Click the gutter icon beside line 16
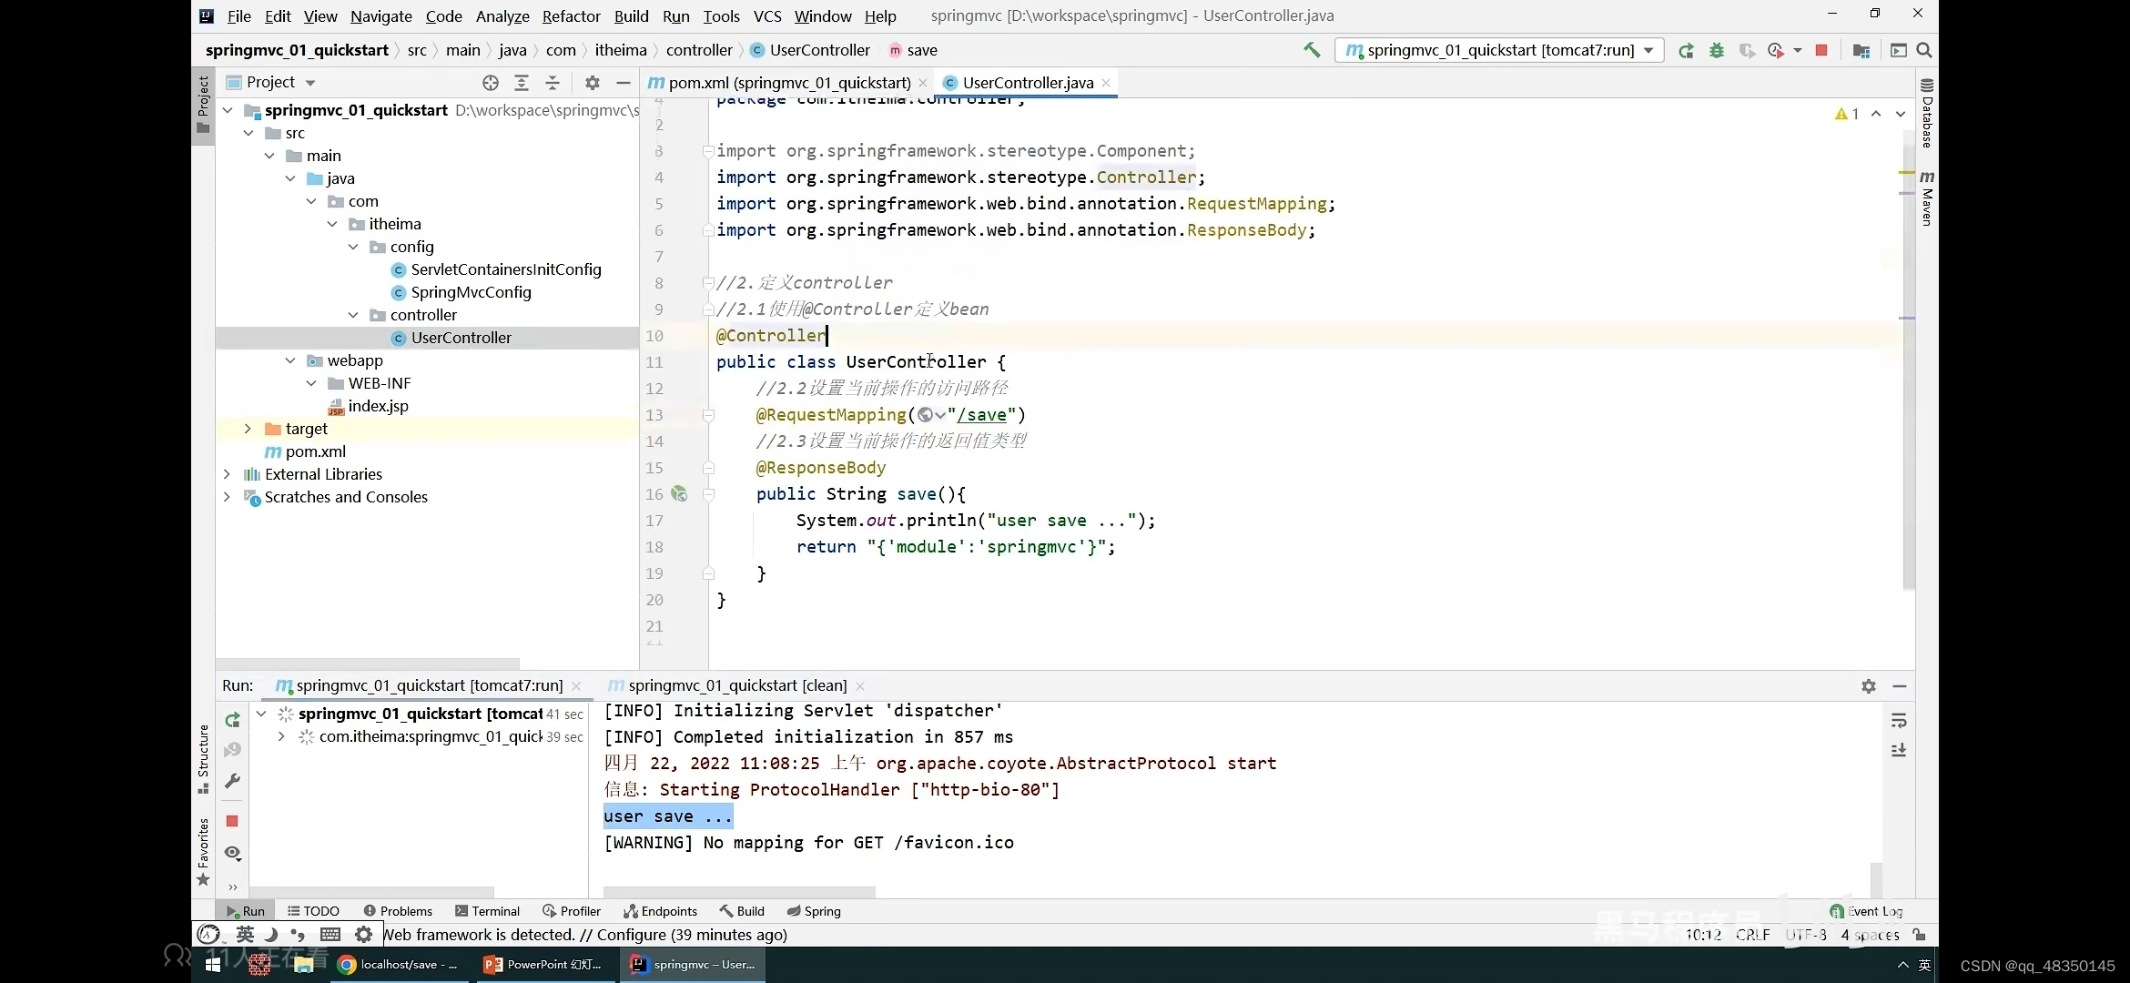The image size is (2130, 983). (679, 493)
